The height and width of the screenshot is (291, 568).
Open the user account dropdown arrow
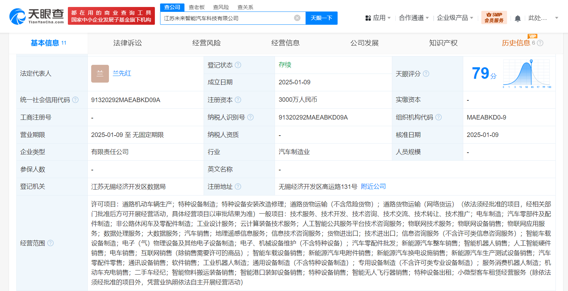tap(557, 18)
